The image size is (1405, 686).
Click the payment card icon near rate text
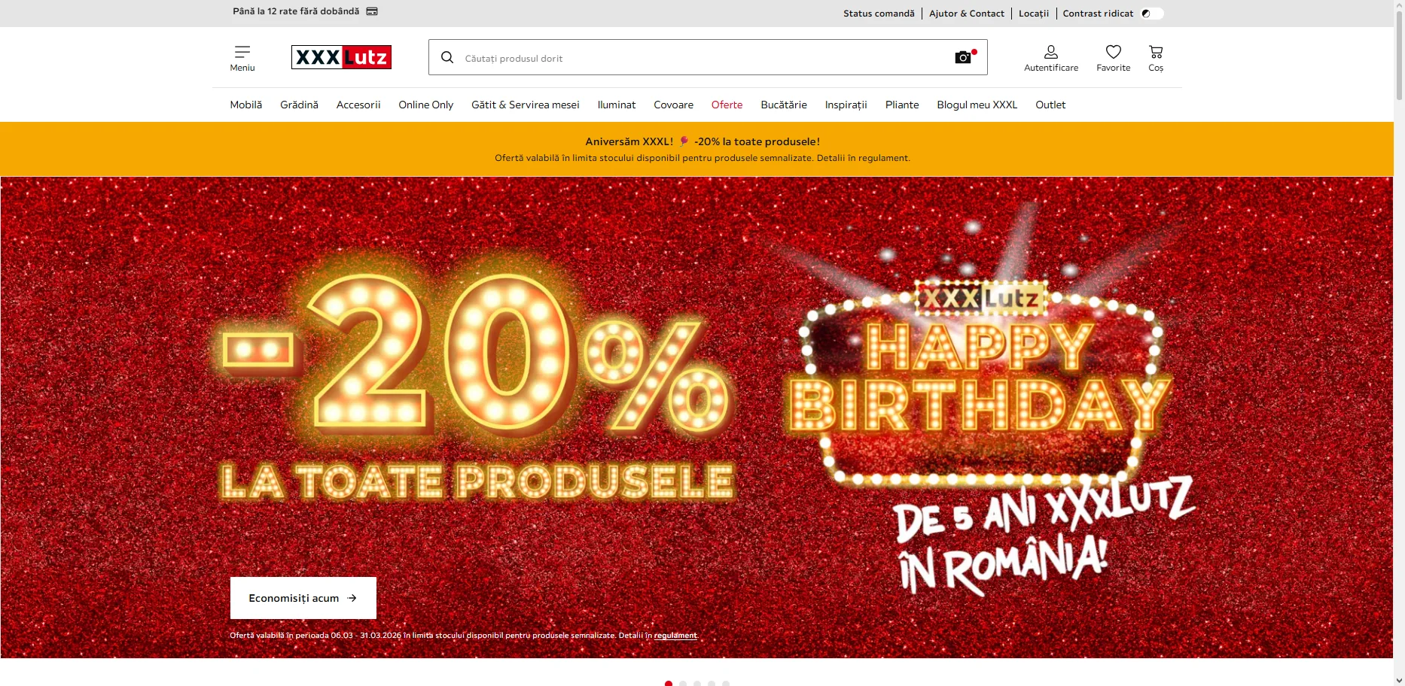(x=372, y=11)
